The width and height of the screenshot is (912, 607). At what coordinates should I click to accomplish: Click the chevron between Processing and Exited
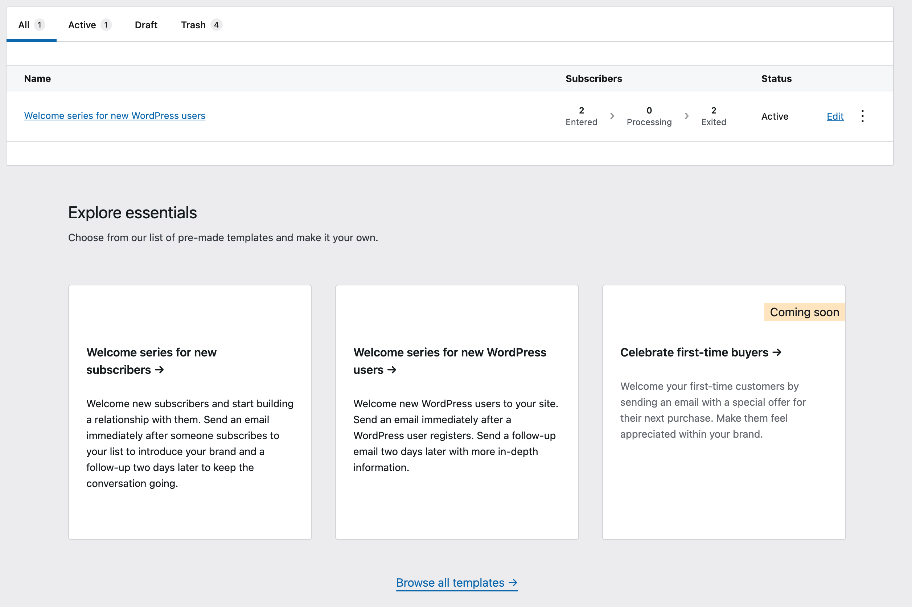(x=686, y=116)
